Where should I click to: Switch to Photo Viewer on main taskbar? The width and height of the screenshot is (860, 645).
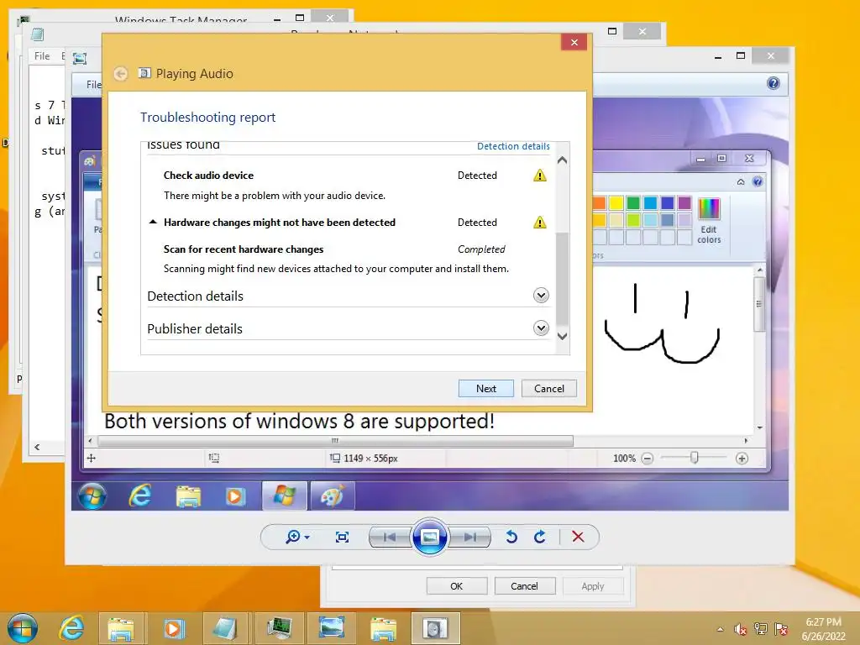point(331,628)
